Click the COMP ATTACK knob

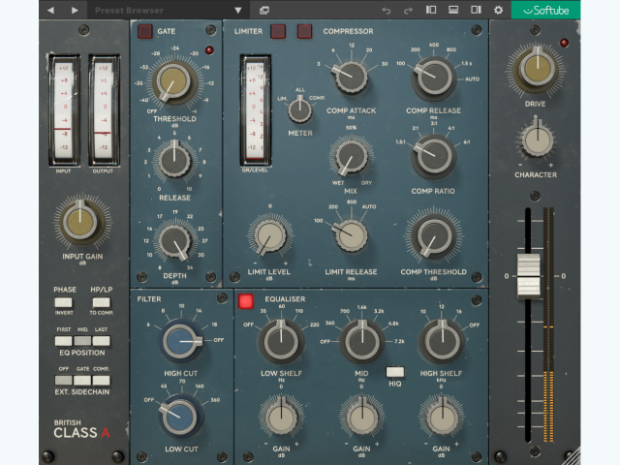[x=351, y=77]
